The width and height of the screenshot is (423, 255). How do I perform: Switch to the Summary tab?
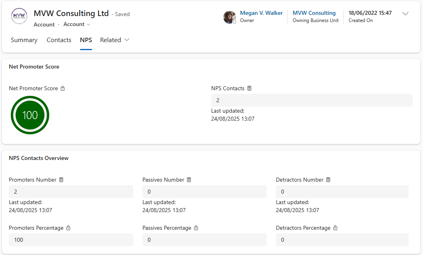(24, 40)
